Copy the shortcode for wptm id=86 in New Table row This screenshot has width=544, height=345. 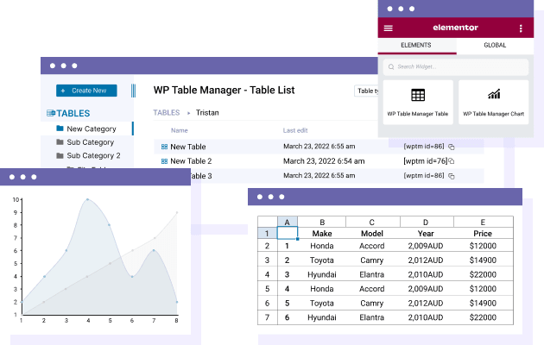click(x=451, y=147)
